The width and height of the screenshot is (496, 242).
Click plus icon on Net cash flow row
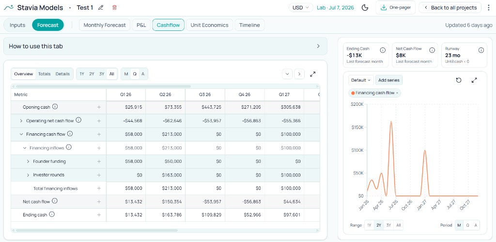tap(99, 201)
